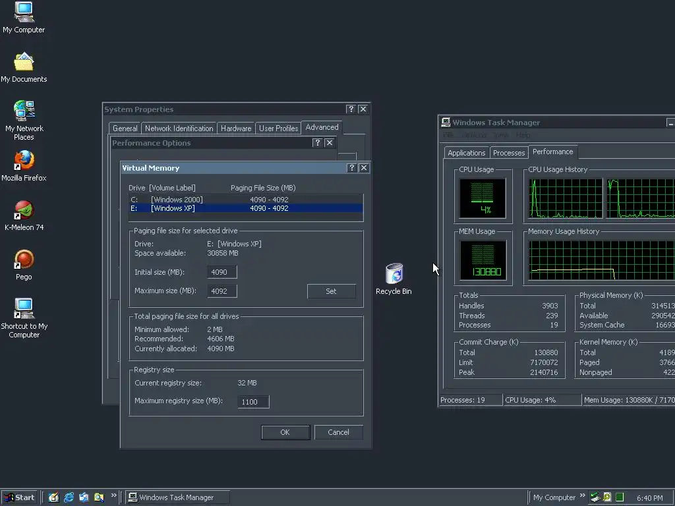675x506 pixels.
Task: Click the Handles value 3903
Action: point(550,306)
